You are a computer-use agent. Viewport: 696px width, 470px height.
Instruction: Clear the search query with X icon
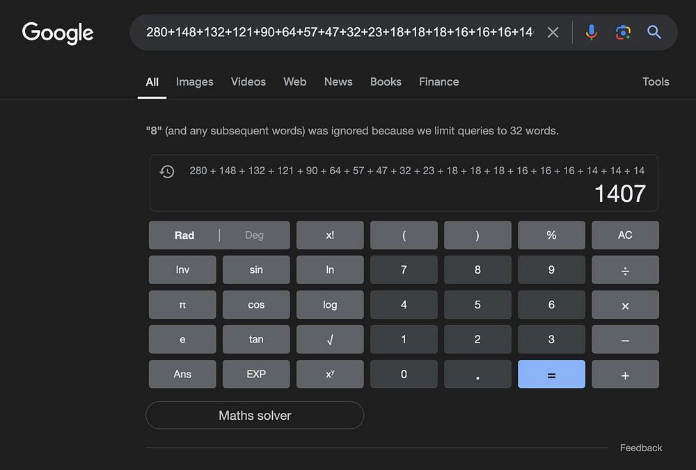(553, 32)
